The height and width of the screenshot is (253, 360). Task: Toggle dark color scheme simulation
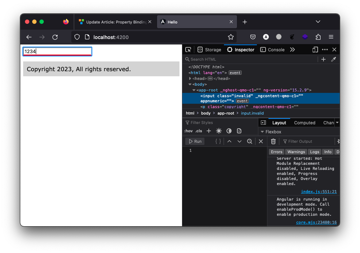click(229, 131)
